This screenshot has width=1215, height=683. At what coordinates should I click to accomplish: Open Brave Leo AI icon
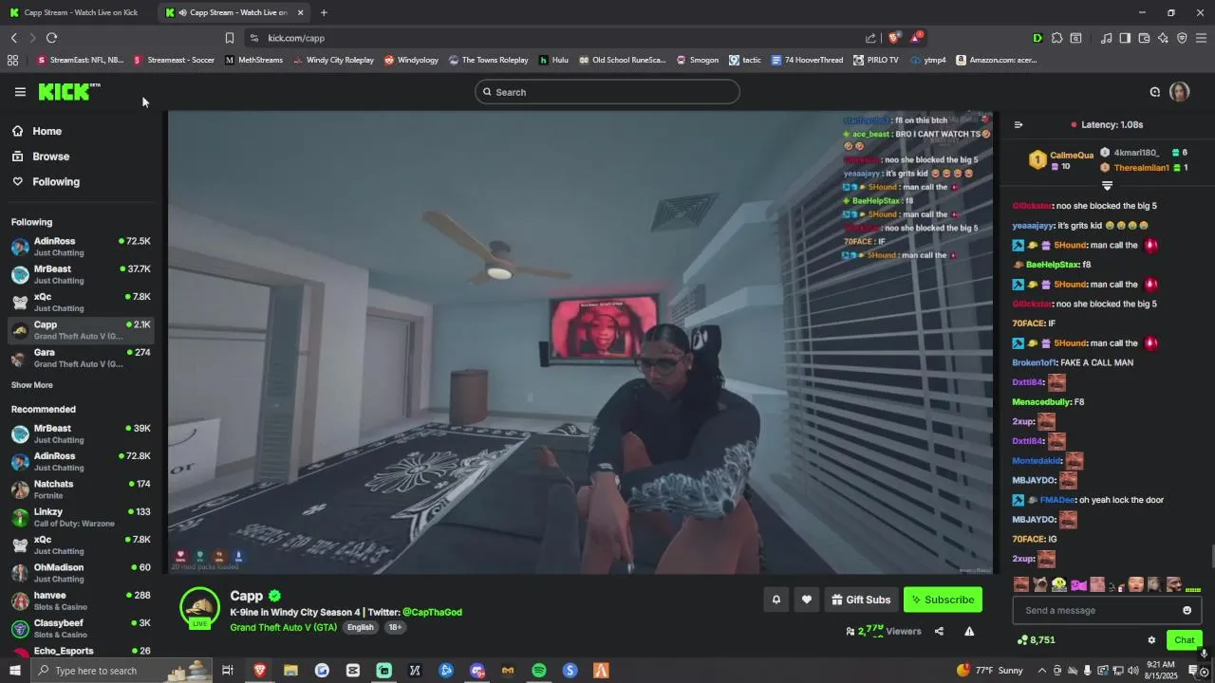coord(1163,38)
